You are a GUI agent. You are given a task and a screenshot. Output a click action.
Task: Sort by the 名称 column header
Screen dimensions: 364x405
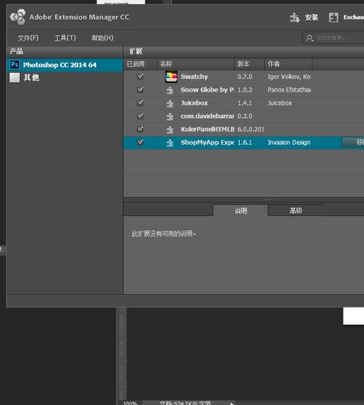point(196,64)
